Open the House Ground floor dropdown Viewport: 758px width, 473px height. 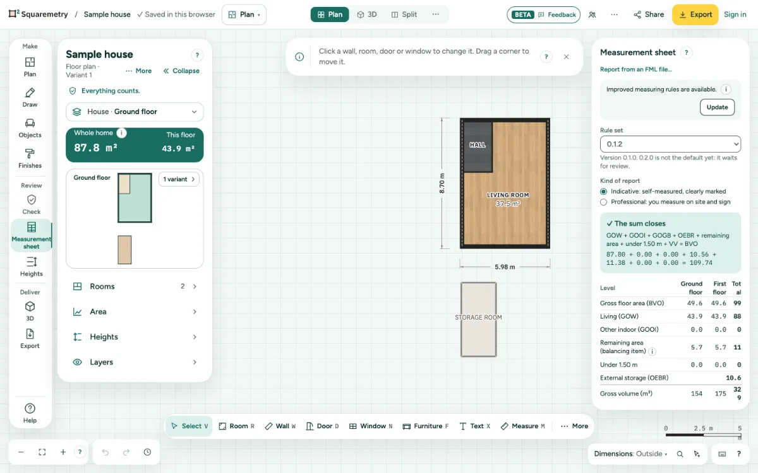(x=135, y=112)
